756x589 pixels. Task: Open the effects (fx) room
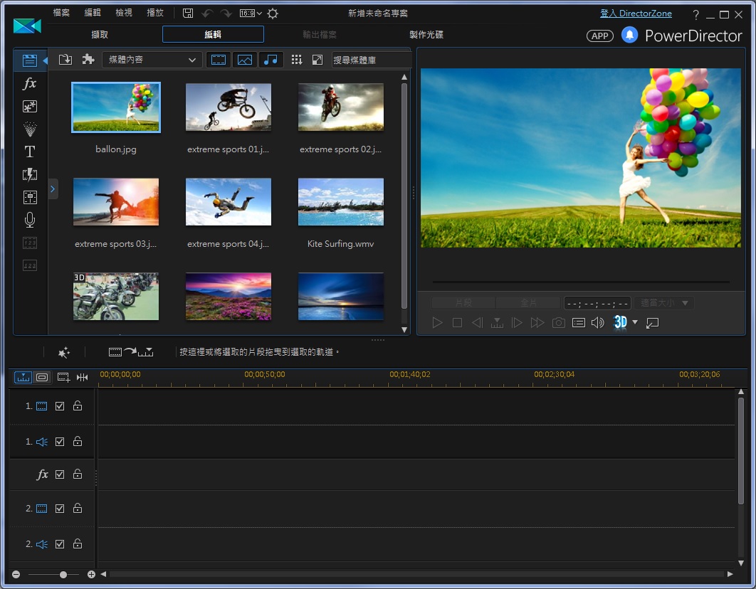pos(30,83)
